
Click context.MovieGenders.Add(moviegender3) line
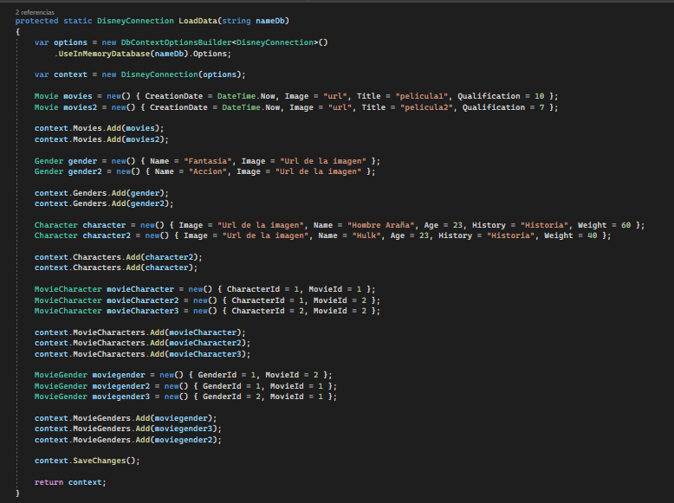(128, 429)
